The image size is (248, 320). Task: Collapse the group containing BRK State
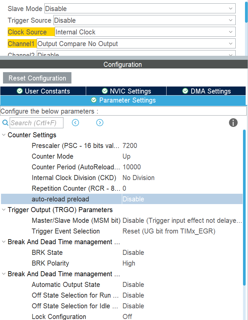tap(4, 242)
